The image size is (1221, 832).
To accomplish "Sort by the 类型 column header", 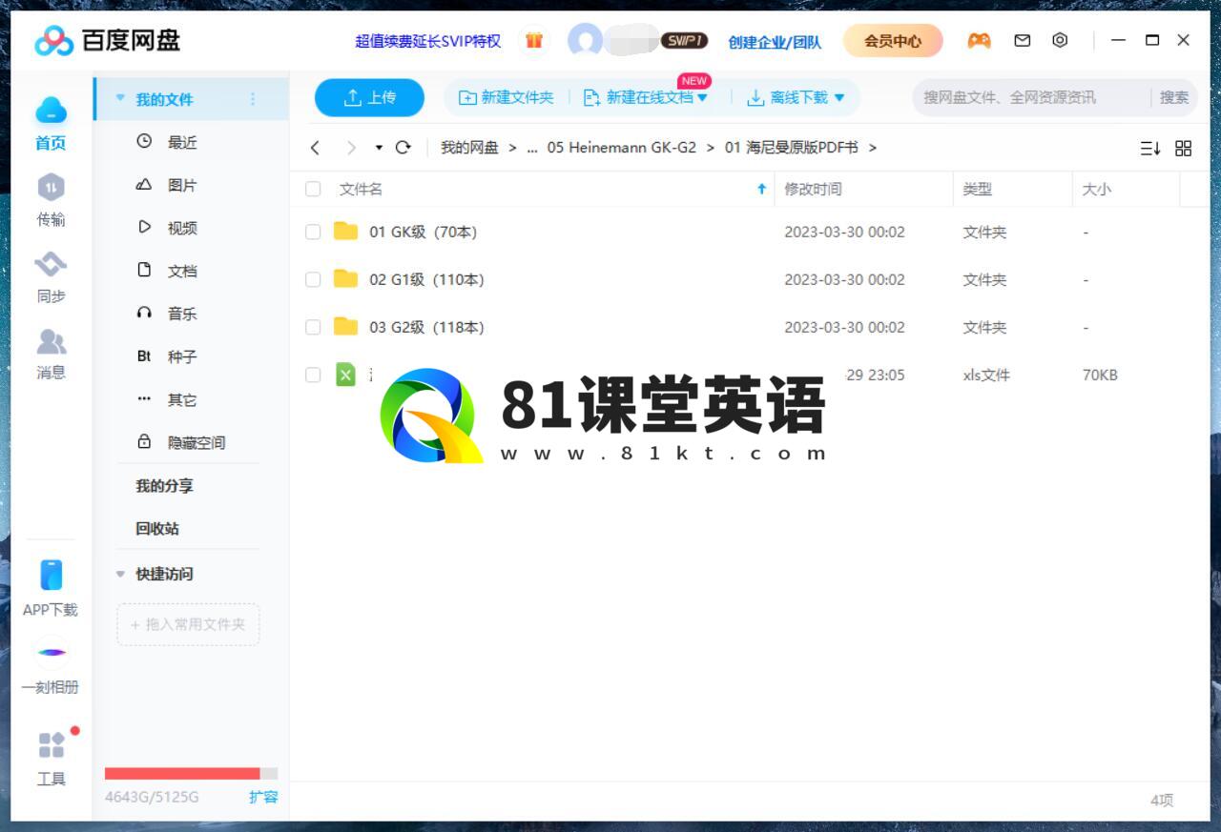I will 978,189.
